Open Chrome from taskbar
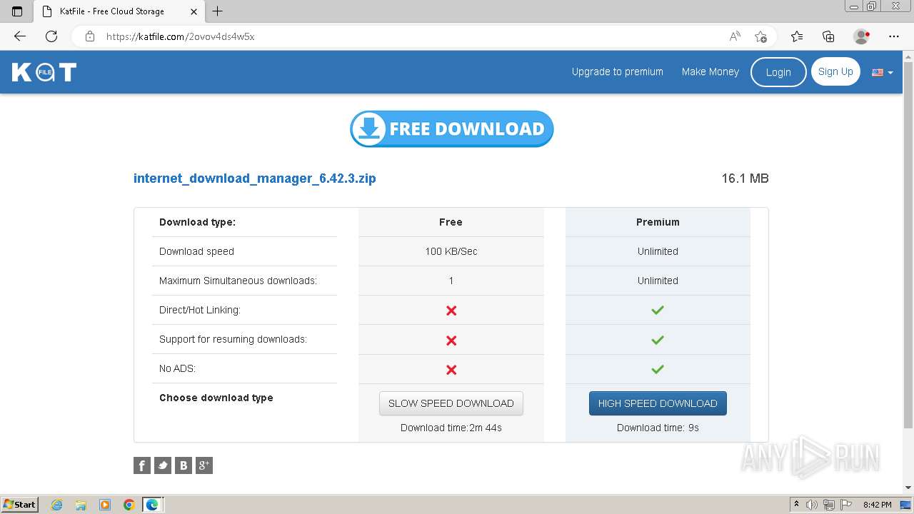Screen dimensions: 914x514 point(129,505)
